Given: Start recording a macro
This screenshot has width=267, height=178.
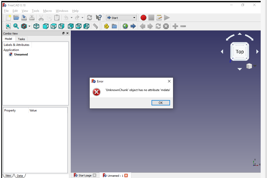Looking at the screenshot, I should (143, 18).
